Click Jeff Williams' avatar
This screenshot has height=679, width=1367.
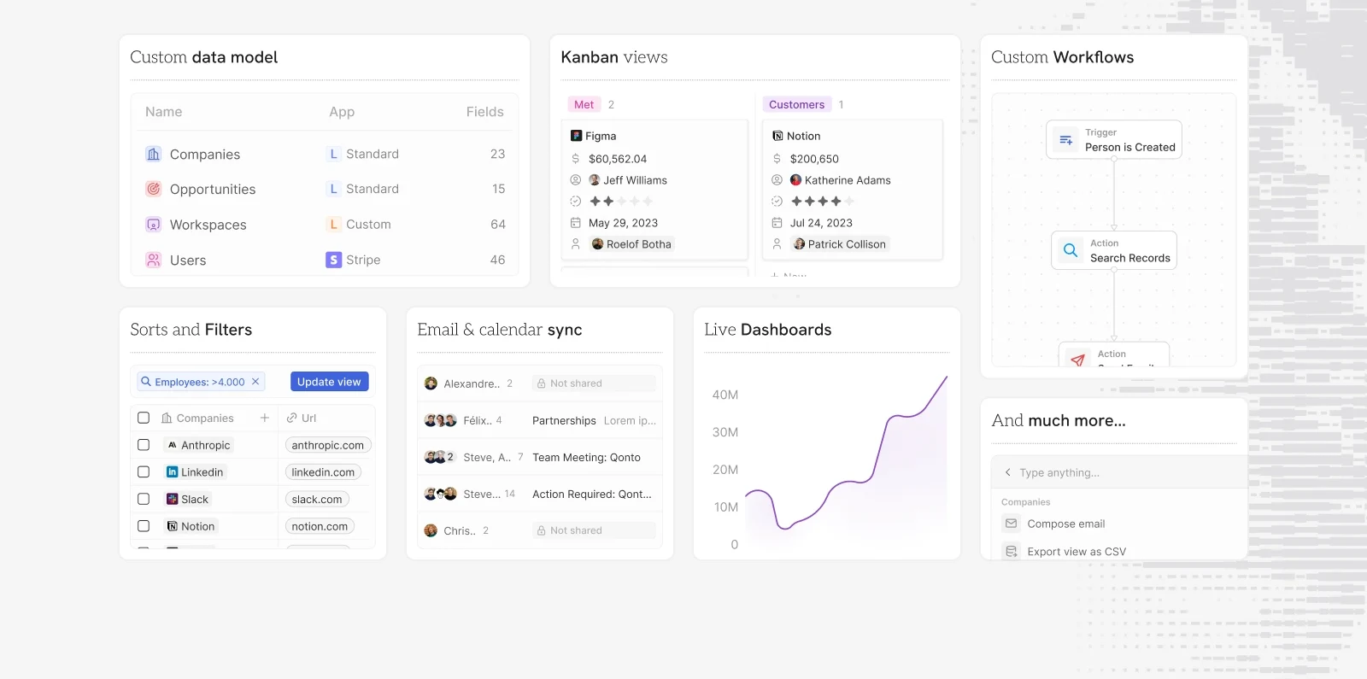[x=595, y=180]
